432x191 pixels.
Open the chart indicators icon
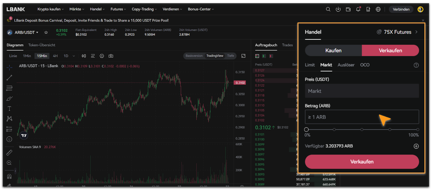point(93,56)
